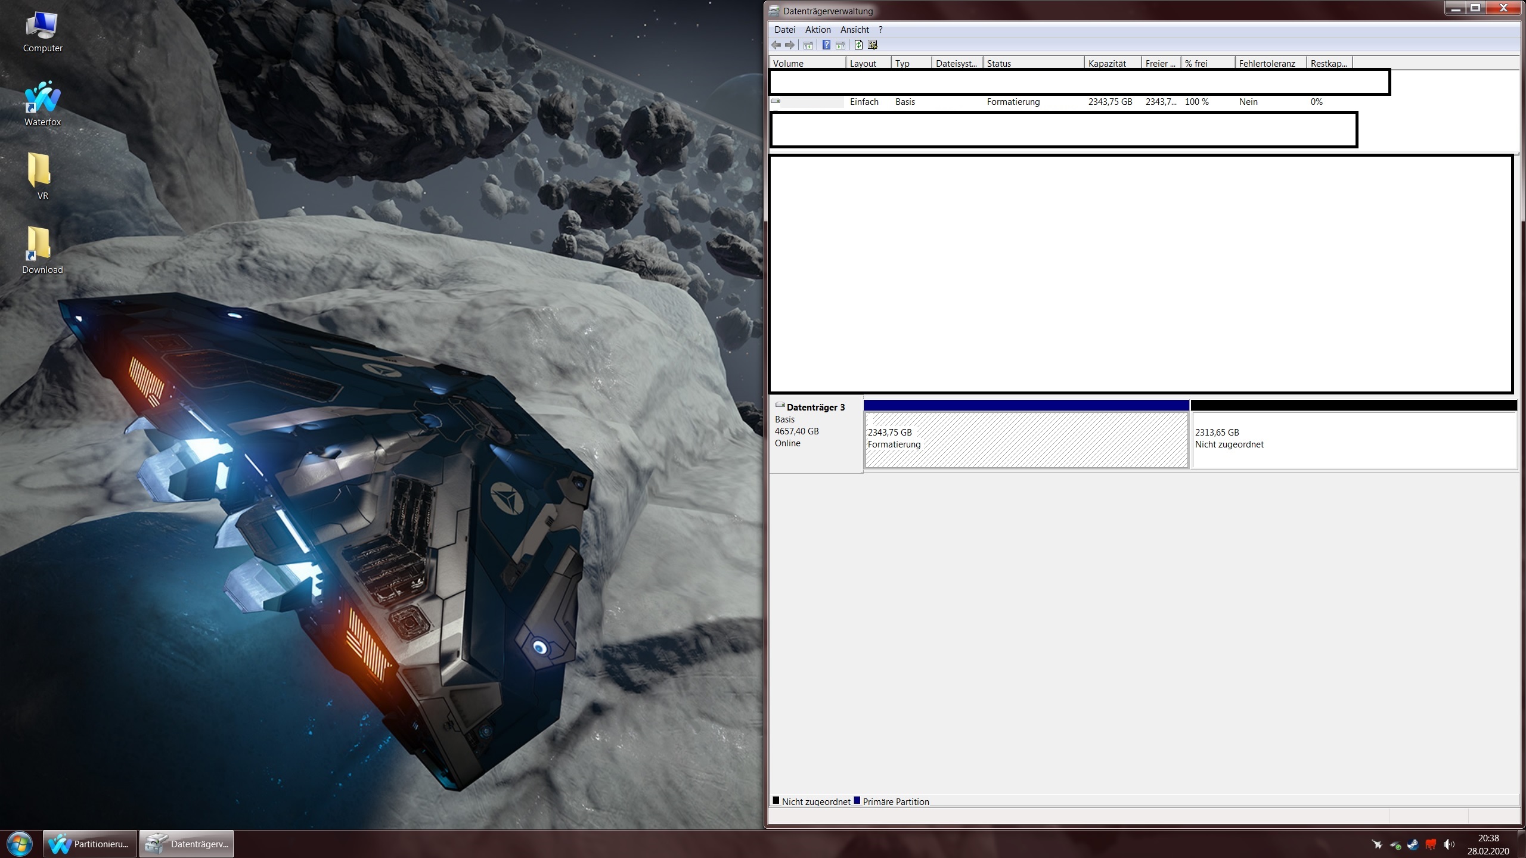This screenshot has width=1526, height=858.
Task: Click the disk settings toolbar icon
Action: coord(873,45)
